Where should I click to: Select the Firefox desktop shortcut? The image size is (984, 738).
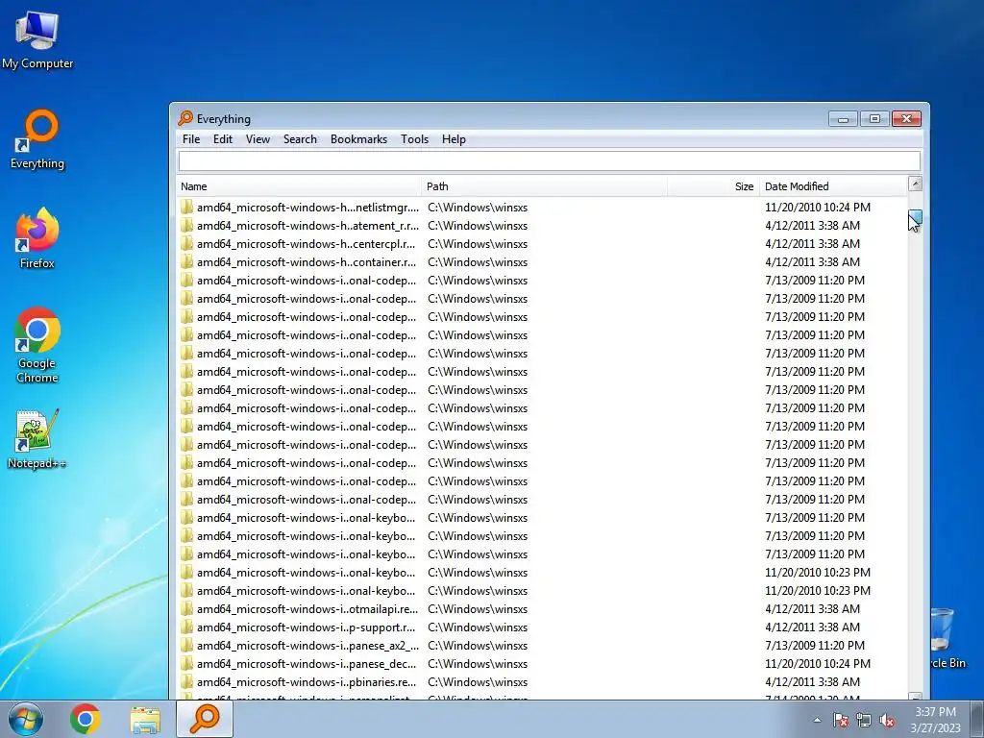click(x=37, y=238)
